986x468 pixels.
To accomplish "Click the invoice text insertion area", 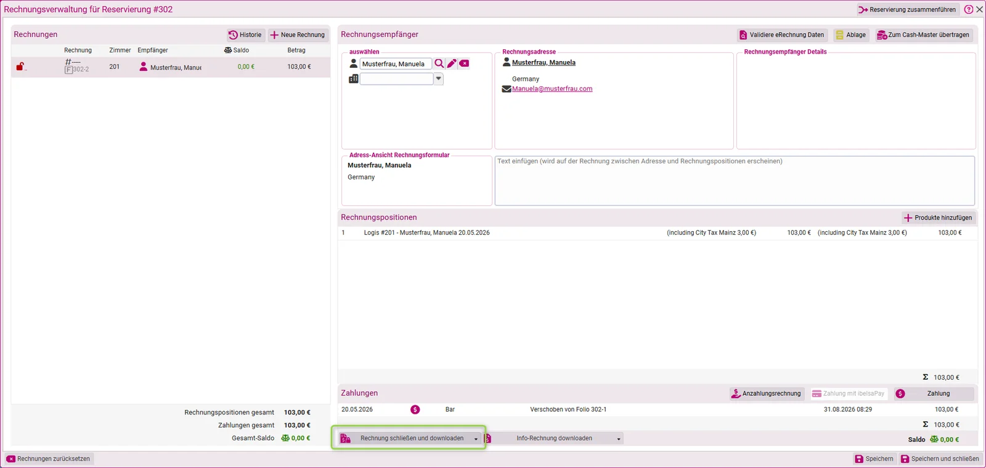I will tap(735, 180).
